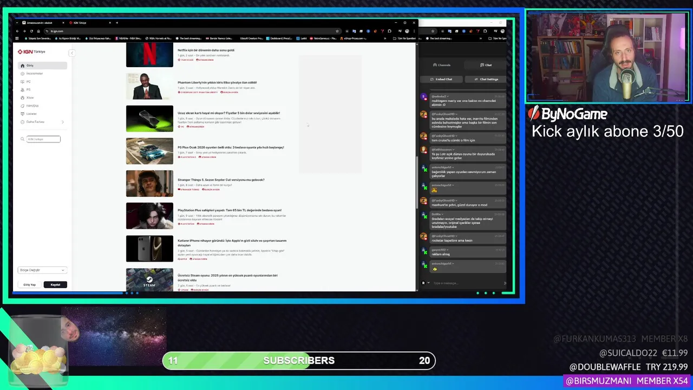Open Chrome three-dot menu
Viewport: 693px width, 390px height.
tap(414, 31)
